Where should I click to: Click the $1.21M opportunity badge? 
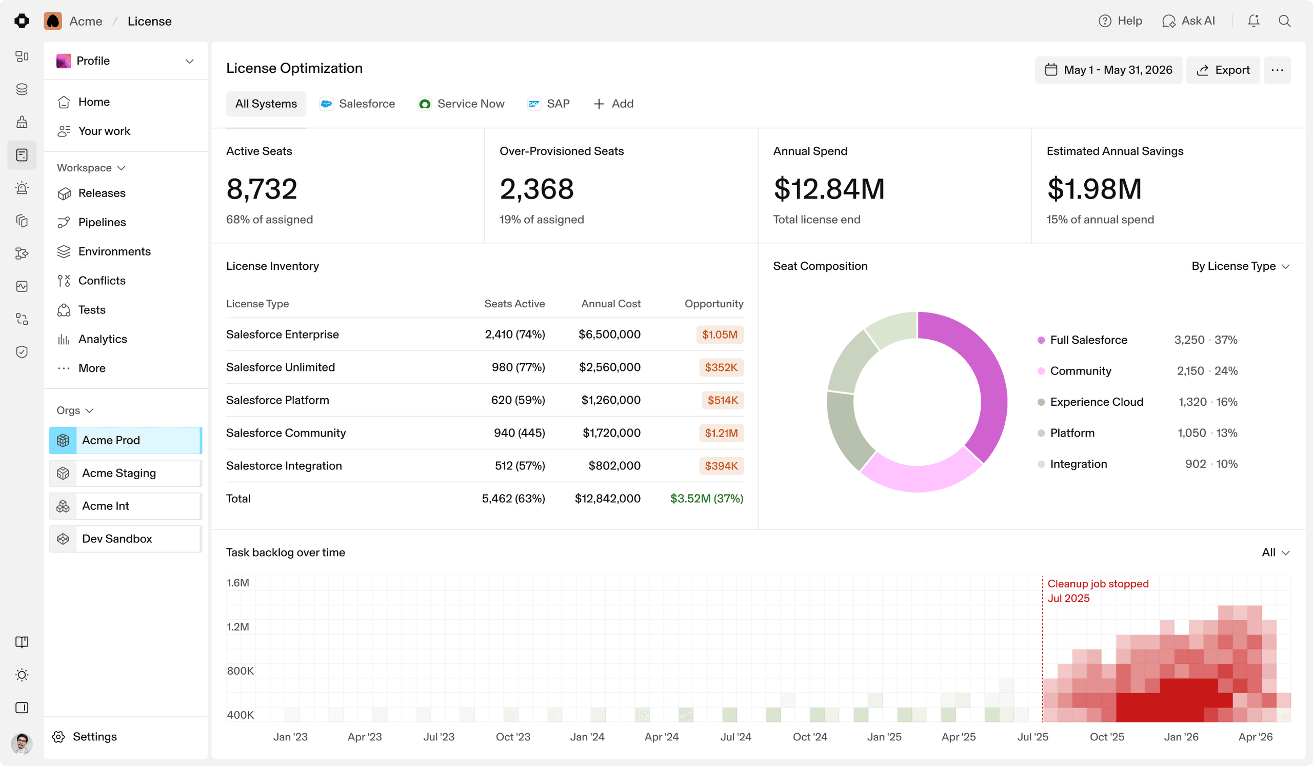tap(721, 433)
